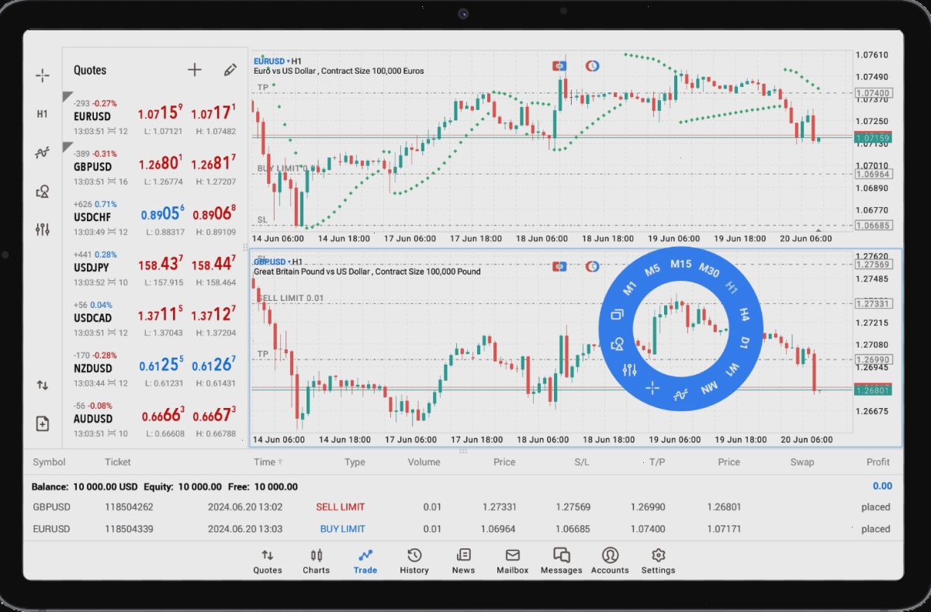This screenshot has height=612, width=931.
Task: Select the GBPUSD SELL LIMIT order row
Action: pos(462,507)
